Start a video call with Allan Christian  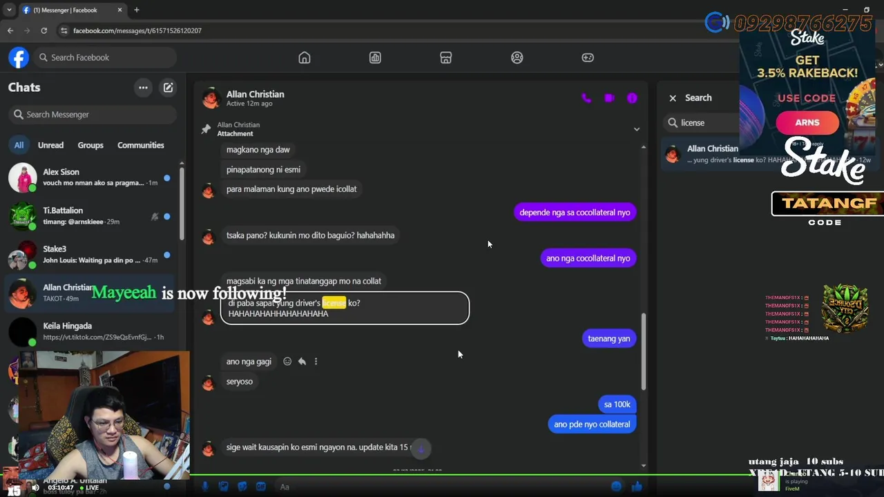click(609, 98)
